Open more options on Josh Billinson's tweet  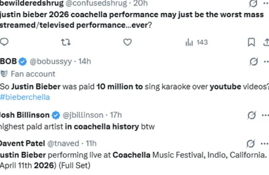[x=265, y=115]
